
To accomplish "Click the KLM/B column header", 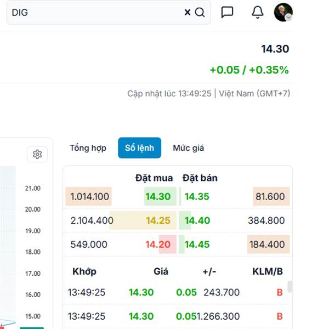I will (x=267, y=271).
